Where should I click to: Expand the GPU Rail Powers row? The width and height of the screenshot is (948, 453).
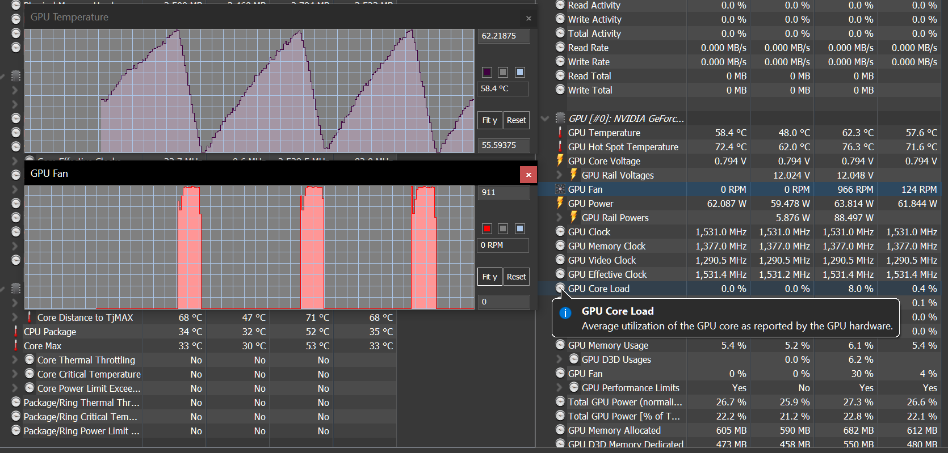click(x=559, y=217)
